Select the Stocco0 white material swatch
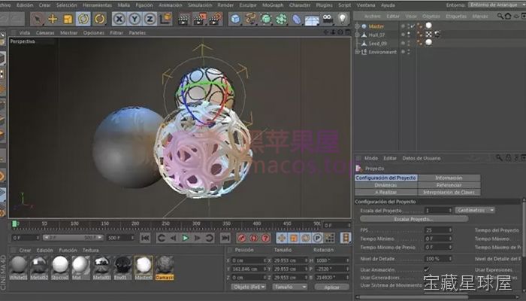 (60, 268)
